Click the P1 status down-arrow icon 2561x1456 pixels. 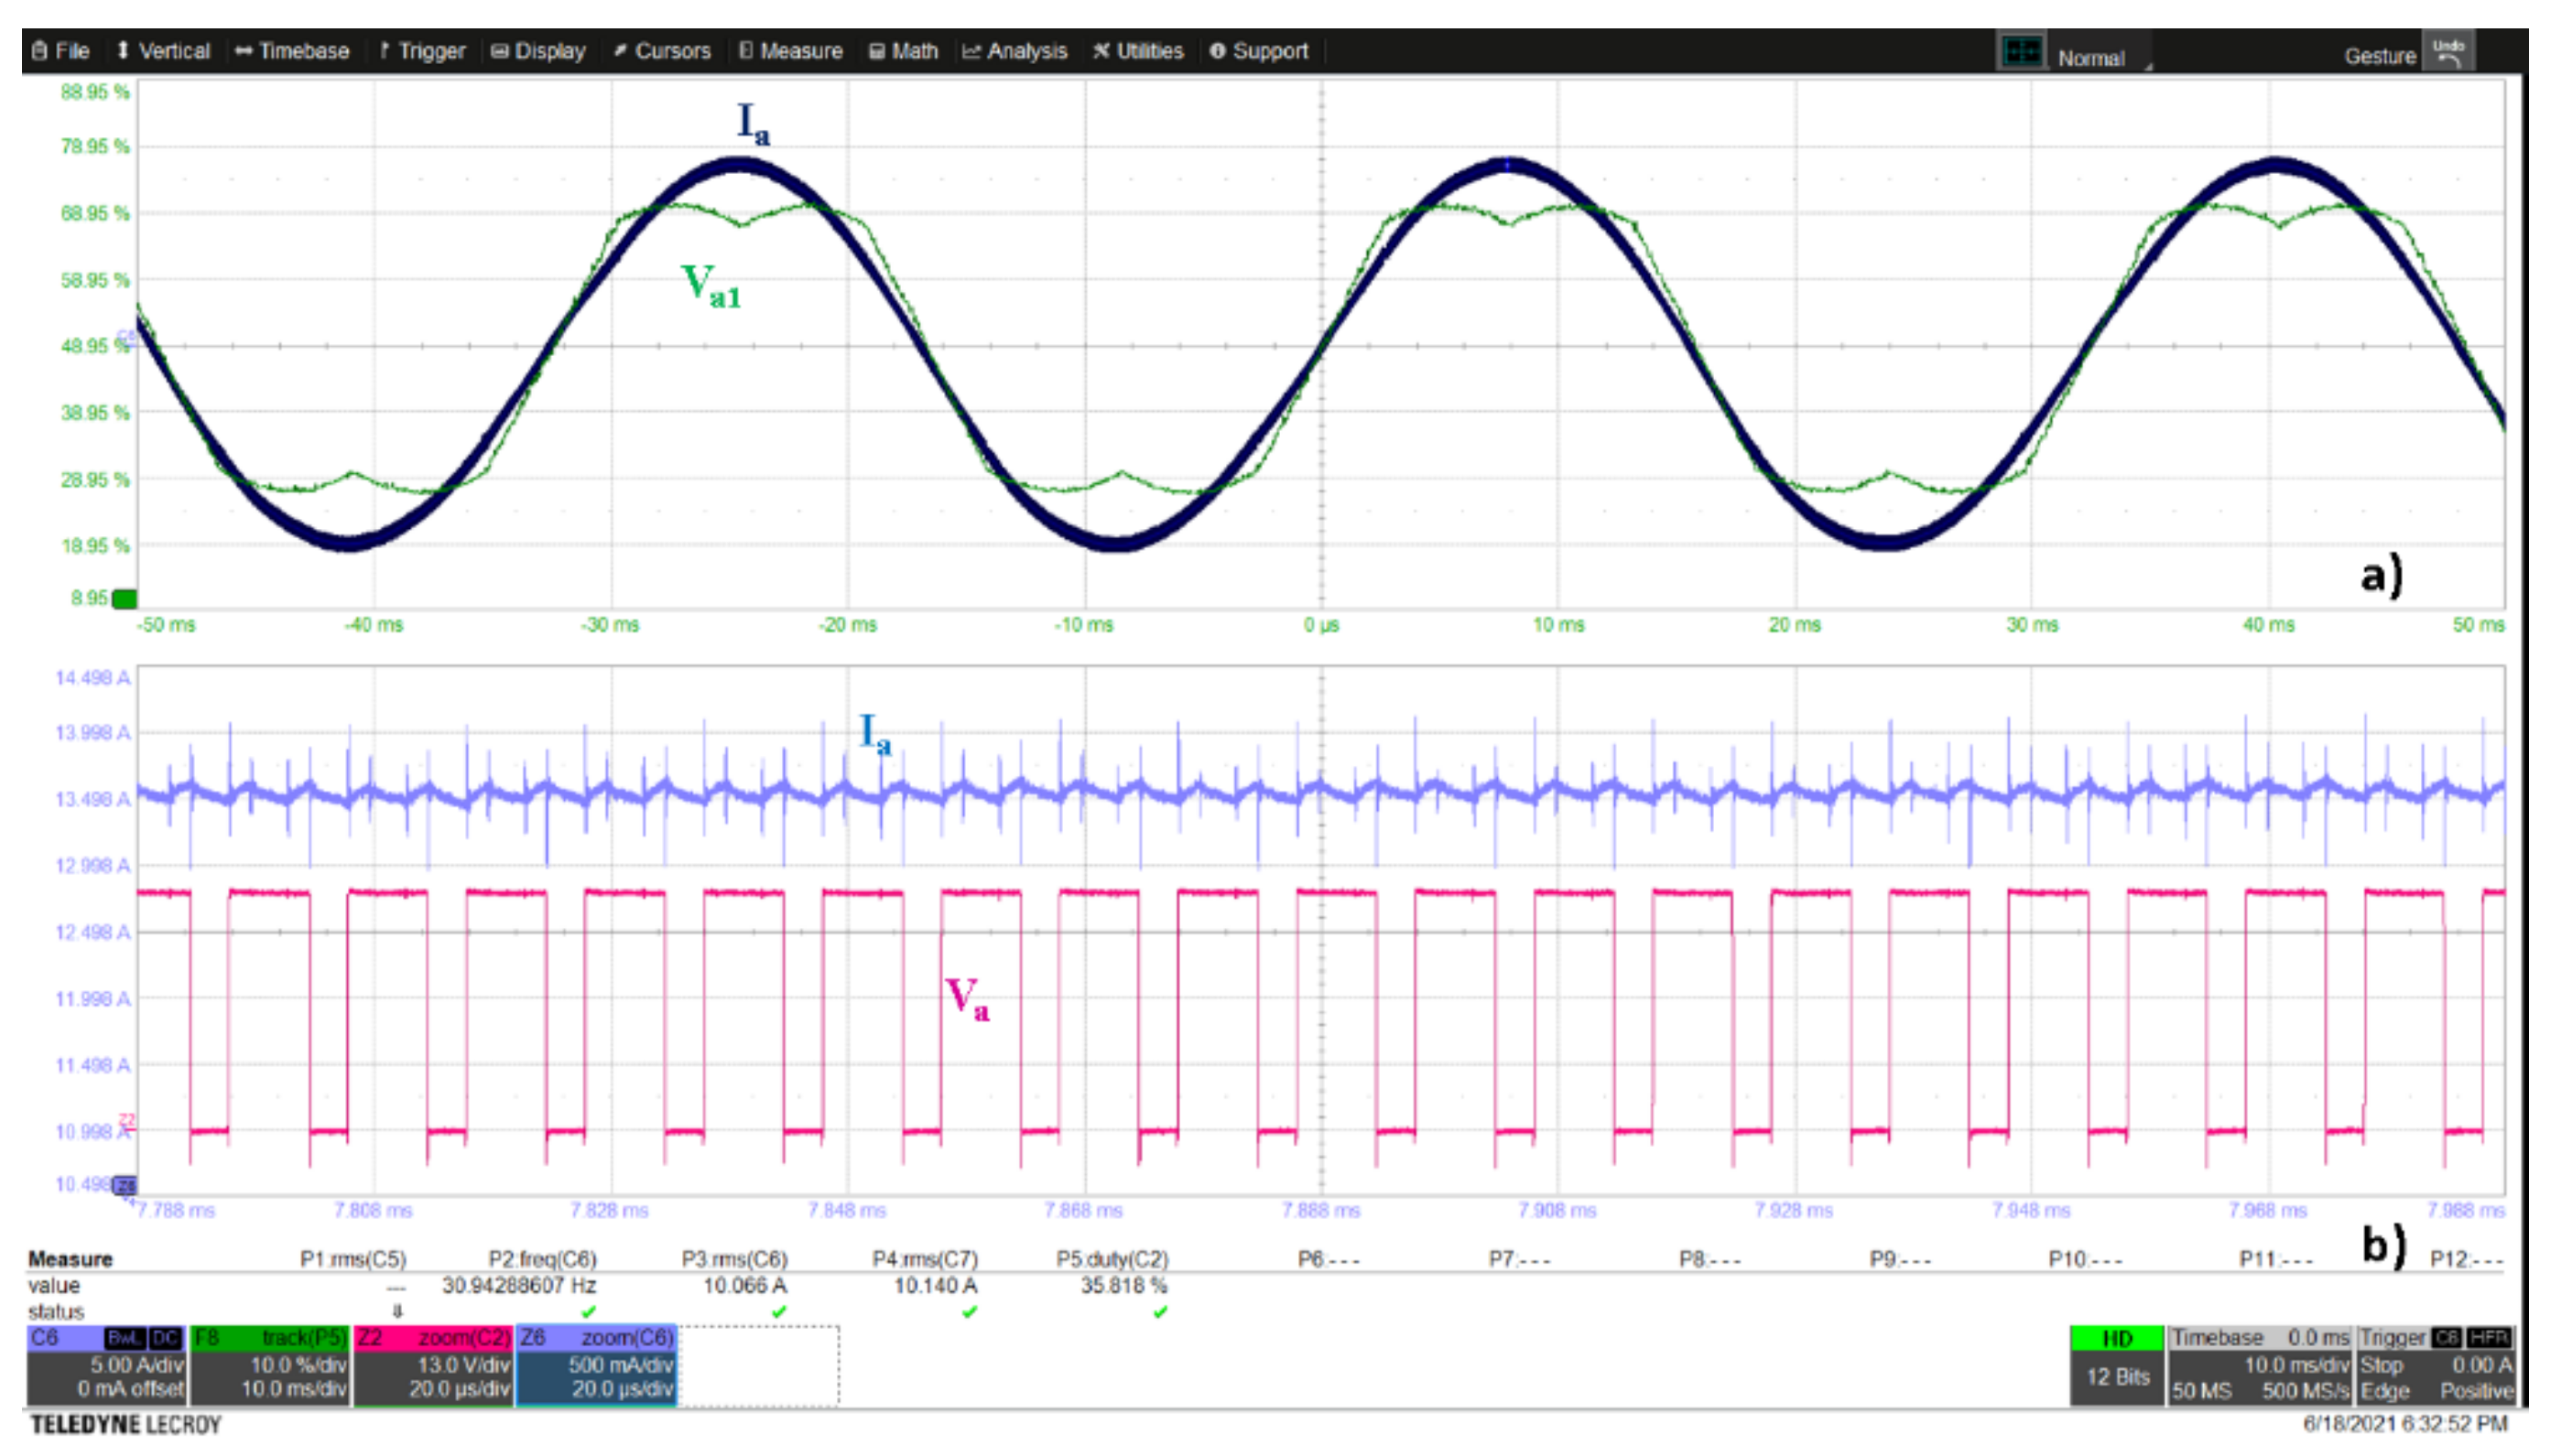[x=397, y=1311]
